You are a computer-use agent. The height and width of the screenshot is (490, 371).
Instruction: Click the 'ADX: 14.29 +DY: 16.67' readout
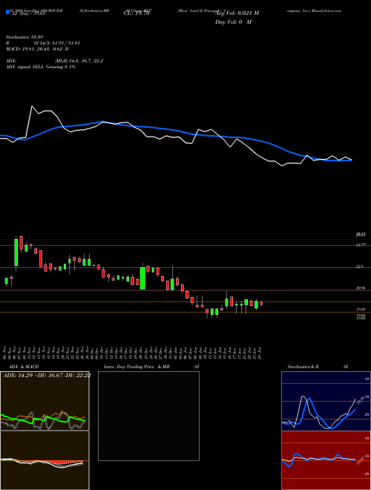(47, 376)
